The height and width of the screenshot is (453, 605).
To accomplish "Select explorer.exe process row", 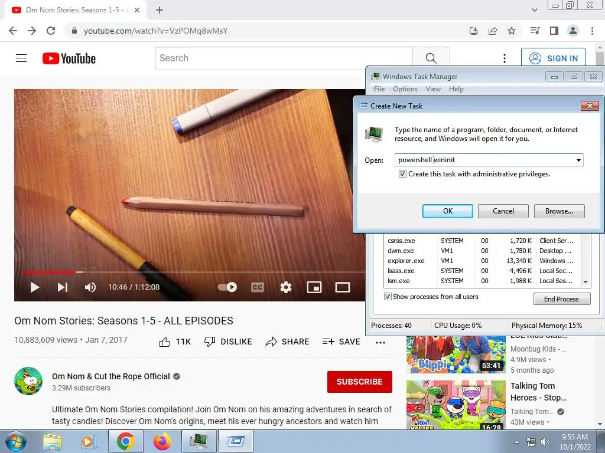I will [x=482, y=261].
